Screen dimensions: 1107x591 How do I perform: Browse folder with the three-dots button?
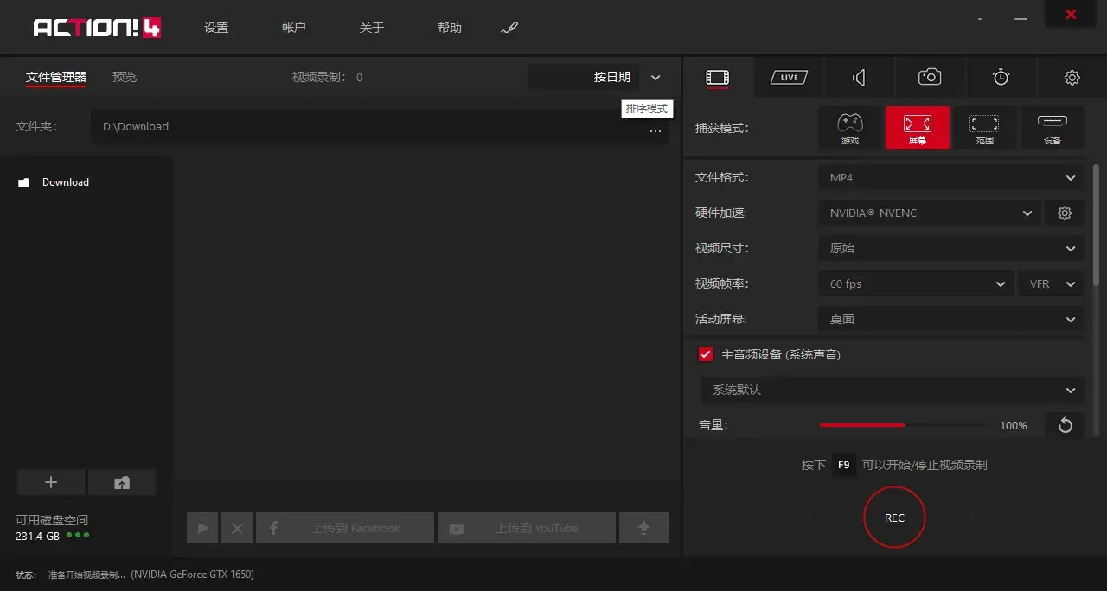coord(656,130)
